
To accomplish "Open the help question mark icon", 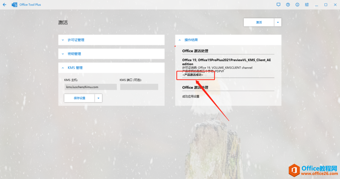I will pos(288,4).
